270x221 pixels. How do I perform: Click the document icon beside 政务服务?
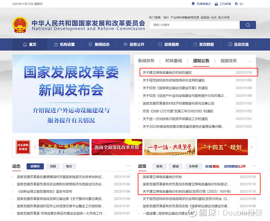(x=160, y=45)
